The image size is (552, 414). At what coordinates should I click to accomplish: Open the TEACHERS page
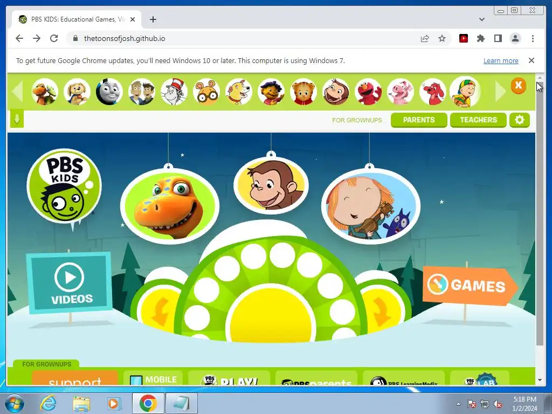point(479,120)
